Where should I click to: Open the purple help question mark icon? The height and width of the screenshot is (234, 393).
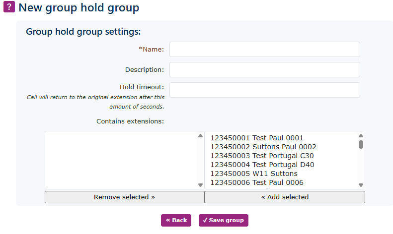coord(9,7)
